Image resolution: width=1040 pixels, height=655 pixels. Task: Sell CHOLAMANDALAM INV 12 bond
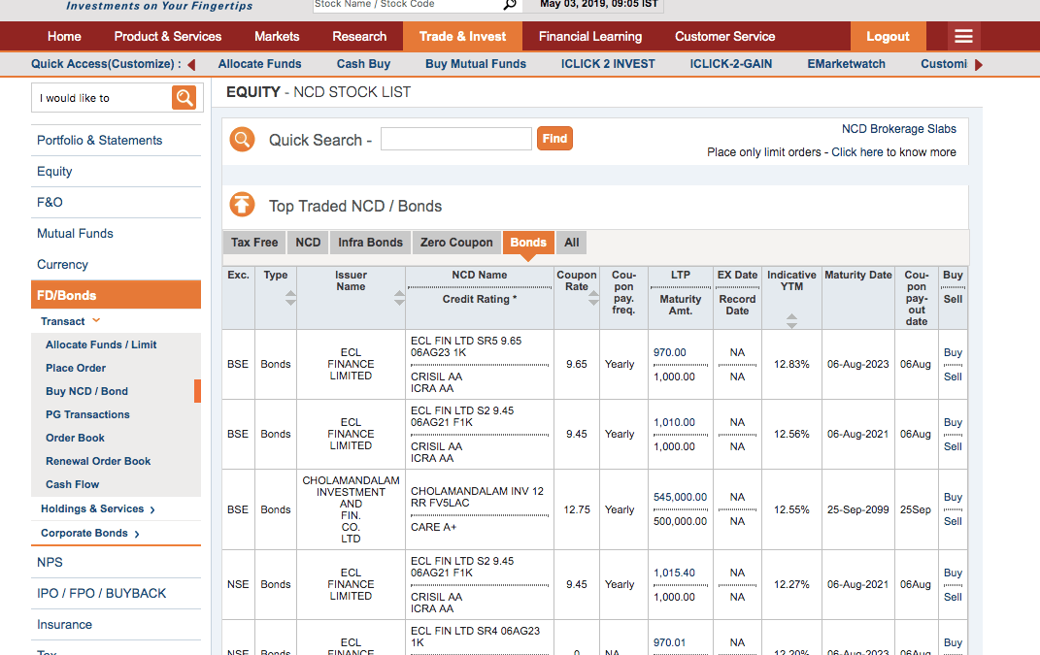click(x=953, y=521)
